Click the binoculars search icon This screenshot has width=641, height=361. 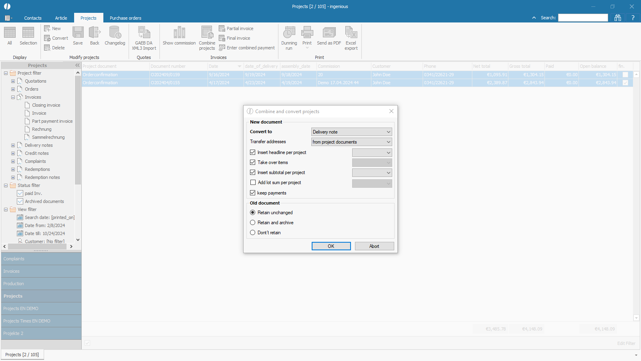point(618,18)
